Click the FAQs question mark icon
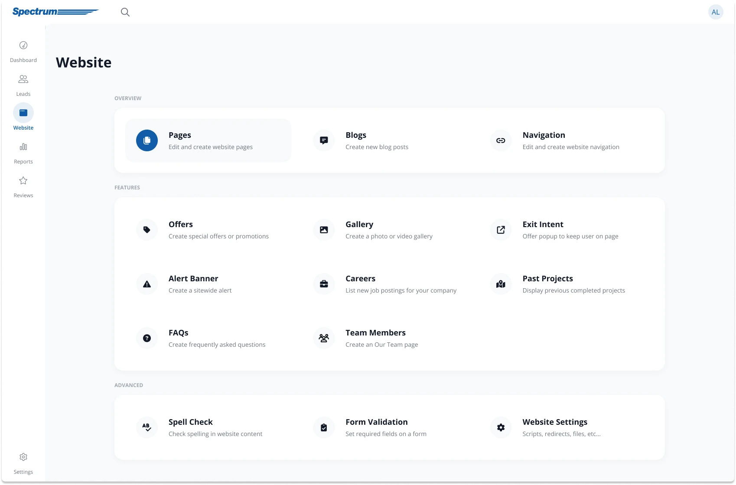The width and height of the screenshot is (736, 485). tap(147, 338)
